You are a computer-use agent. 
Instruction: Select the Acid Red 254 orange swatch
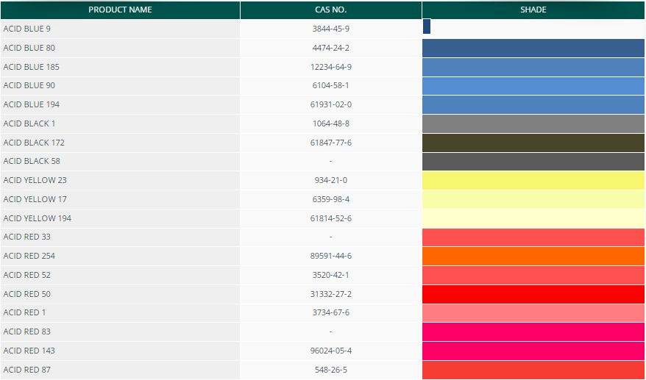[x=533, y=256]
